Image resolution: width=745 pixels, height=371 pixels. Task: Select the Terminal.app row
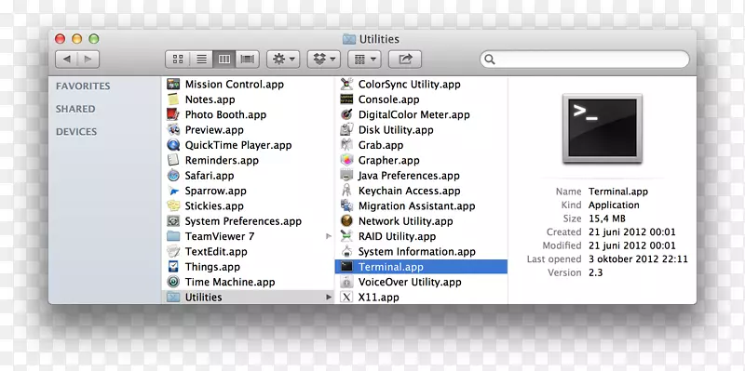click(422, 267)
